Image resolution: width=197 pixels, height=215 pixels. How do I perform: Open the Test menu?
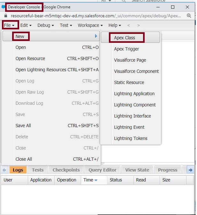66,25
